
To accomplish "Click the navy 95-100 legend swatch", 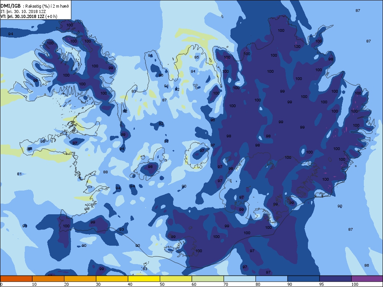I will click(x=336, y=279).
